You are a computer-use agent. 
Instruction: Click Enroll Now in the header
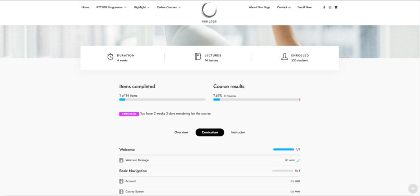pyautogui.click(x=305, y=7)
